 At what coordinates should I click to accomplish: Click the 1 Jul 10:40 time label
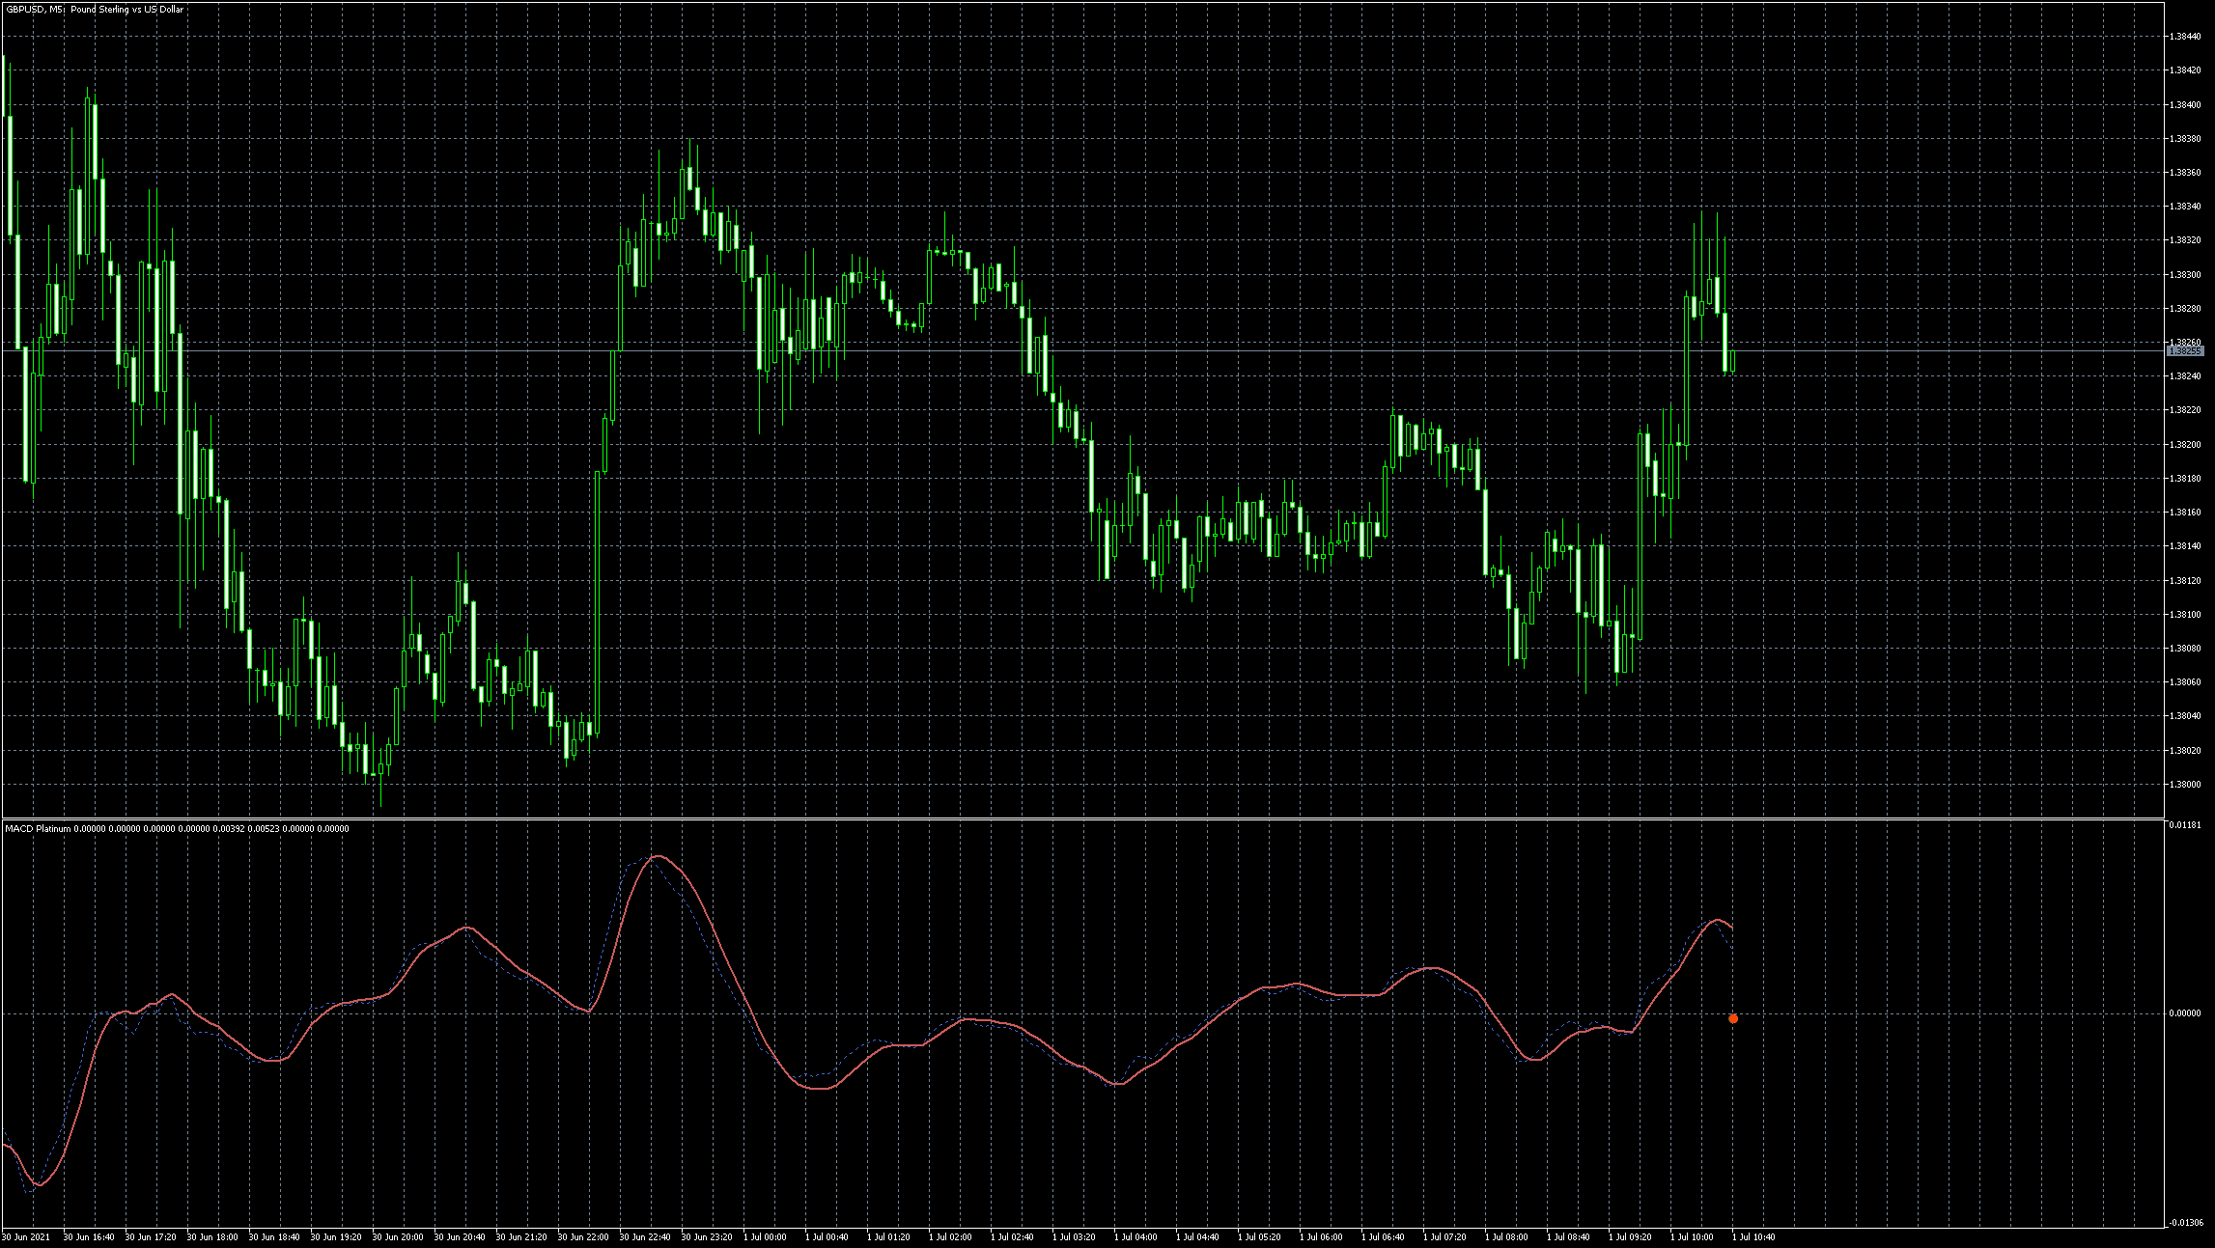1753,1236
